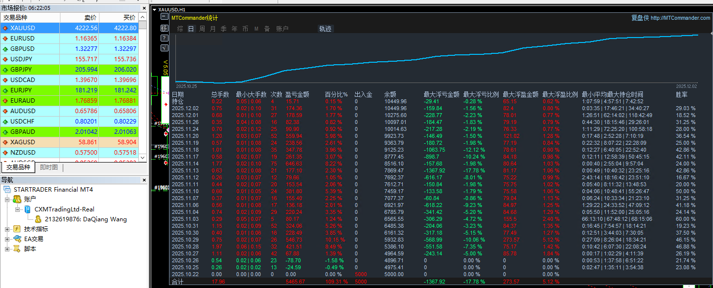Expand the EA交易 tree node

point(7,239)
